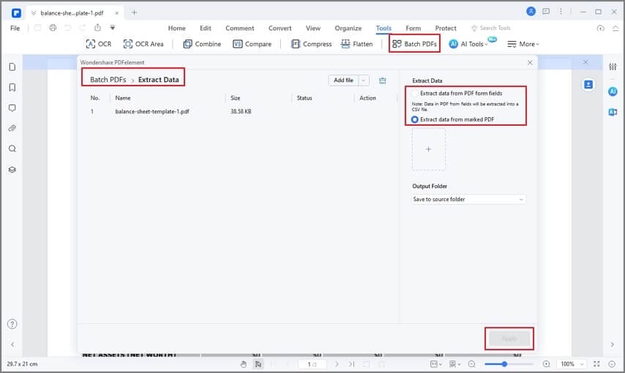The height and width of the screenshot is (373, 625).
Task: Switch to the Convert tab
Action: coord(280,28)
